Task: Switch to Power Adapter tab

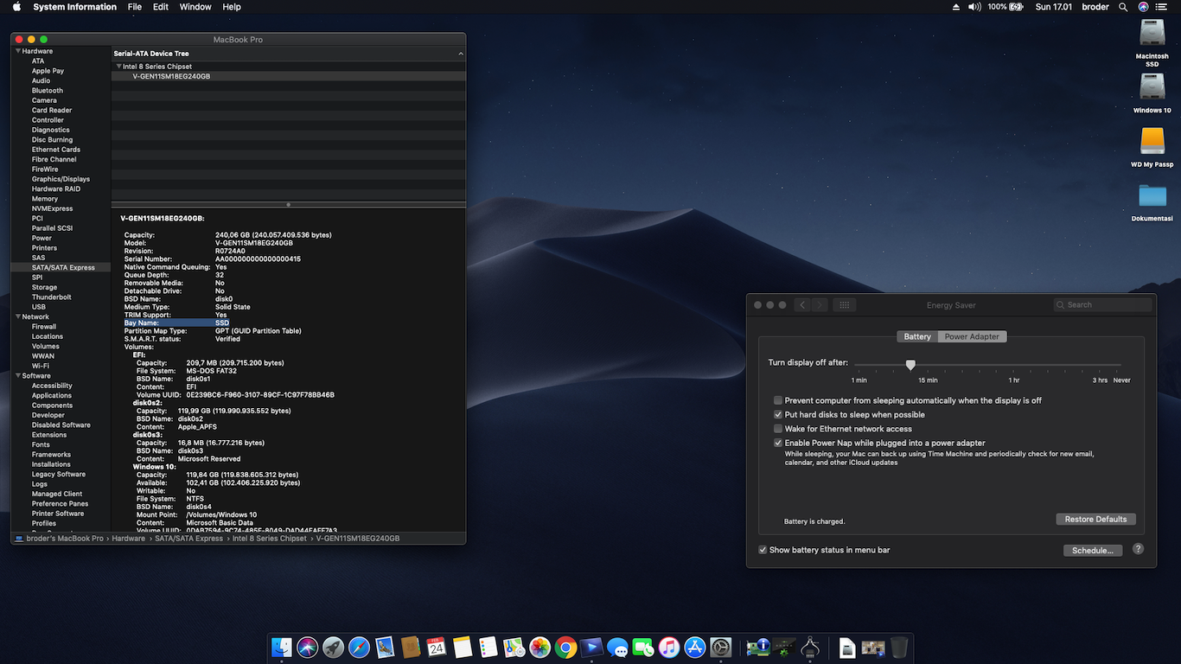Action: (x=972, y=337)
